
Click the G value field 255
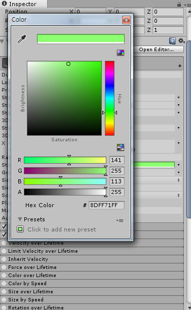pyautogui.click(x=117, y=171)
